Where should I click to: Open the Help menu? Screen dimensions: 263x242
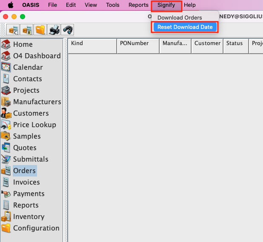point(189,5)
